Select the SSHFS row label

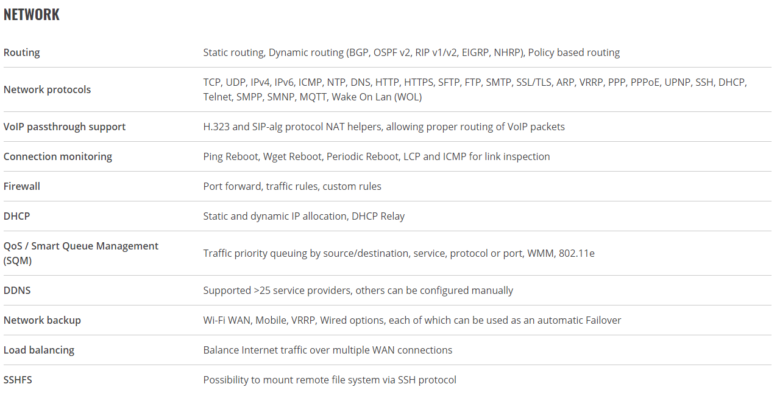18,380
